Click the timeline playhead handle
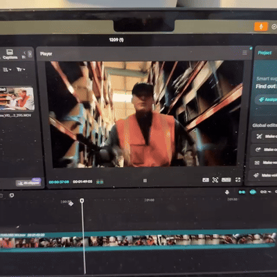This screenshot has height=277, width=277. tap(82, 201)
